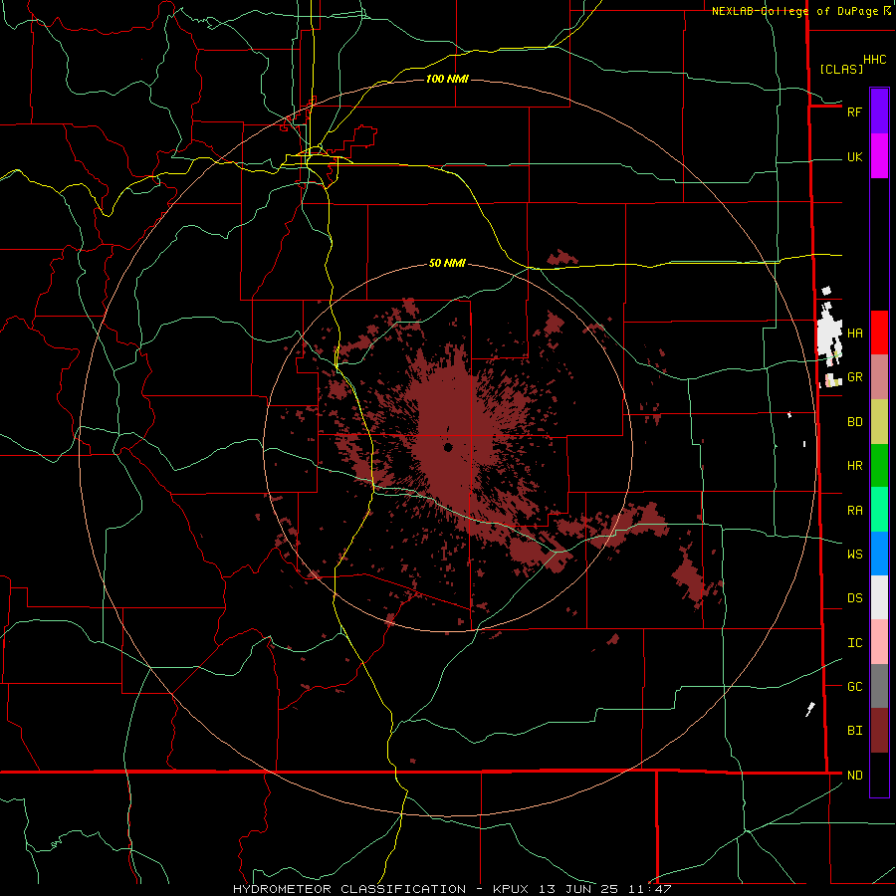The image size is (896, 896).
Task: Click the HA legend label
Action: coord(854,333)
